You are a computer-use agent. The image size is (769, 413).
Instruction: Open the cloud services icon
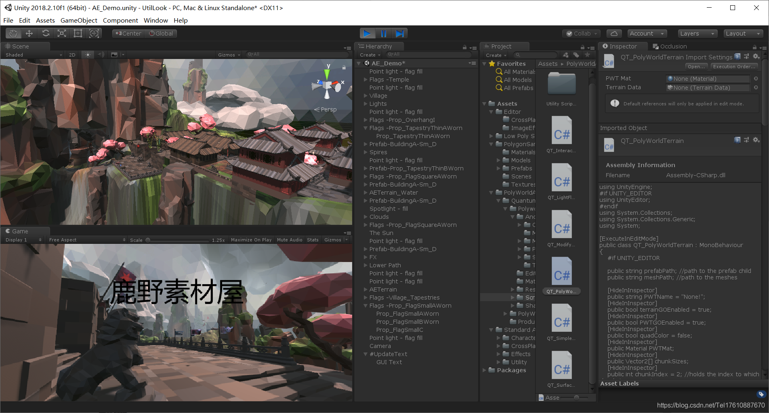(614, 34)
